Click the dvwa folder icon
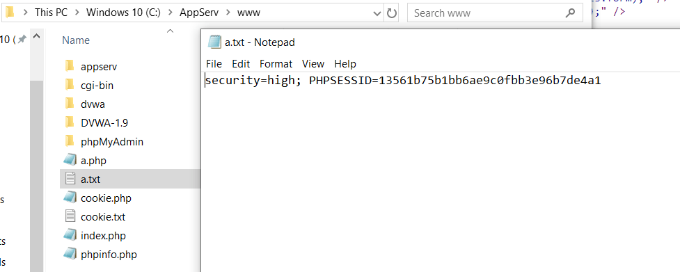680x272 pixels. click(70, 104)
